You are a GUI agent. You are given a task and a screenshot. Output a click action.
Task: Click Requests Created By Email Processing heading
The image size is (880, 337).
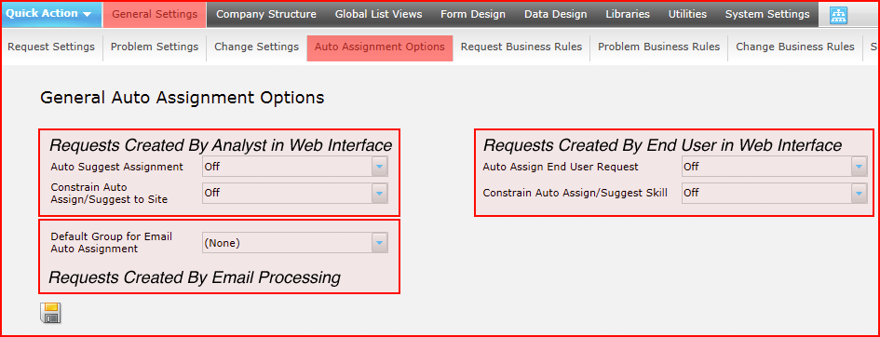[x=195, y=277]
